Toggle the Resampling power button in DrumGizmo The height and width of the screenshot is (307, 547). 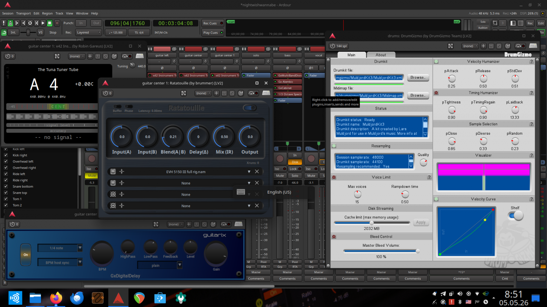click(334, 146)
